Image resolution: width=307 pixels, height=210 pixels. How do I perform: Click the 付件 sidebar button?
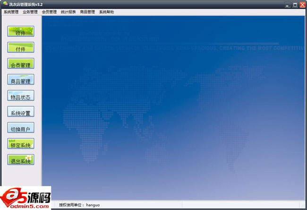point(21,47)
